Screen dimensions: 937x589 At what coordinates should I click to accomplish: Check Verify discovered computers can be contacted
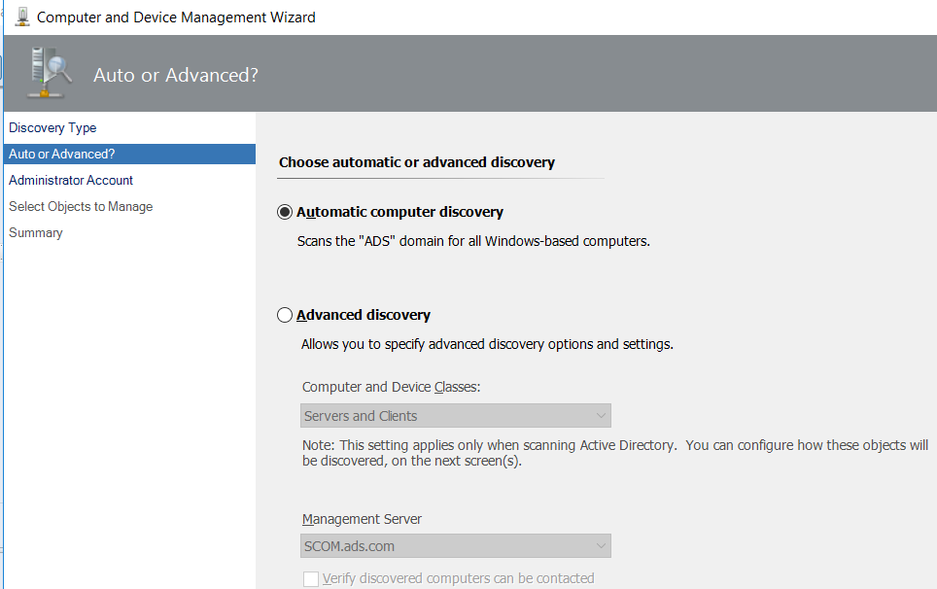click(x=311, y=579)
